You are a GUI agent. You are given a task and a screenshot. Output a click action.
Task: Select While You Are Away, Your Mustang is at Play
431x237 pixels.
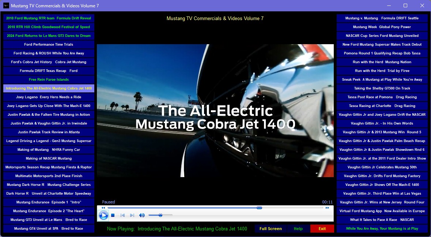382,229
